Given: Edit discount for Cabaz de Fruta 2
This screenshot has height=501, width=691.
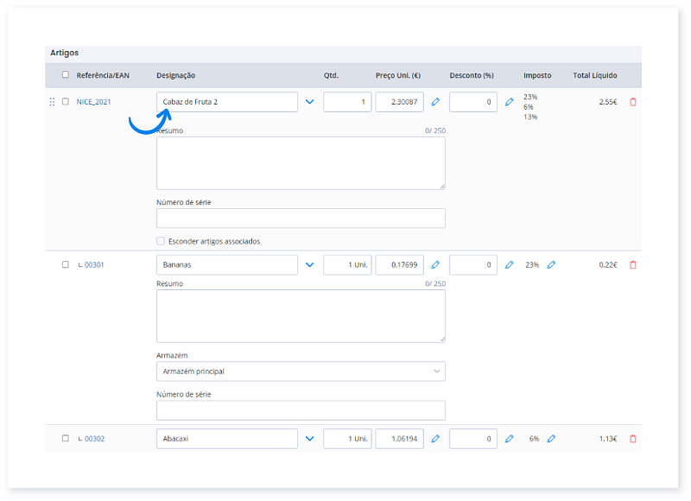Looking at the screenshot, I should [509, 102].
